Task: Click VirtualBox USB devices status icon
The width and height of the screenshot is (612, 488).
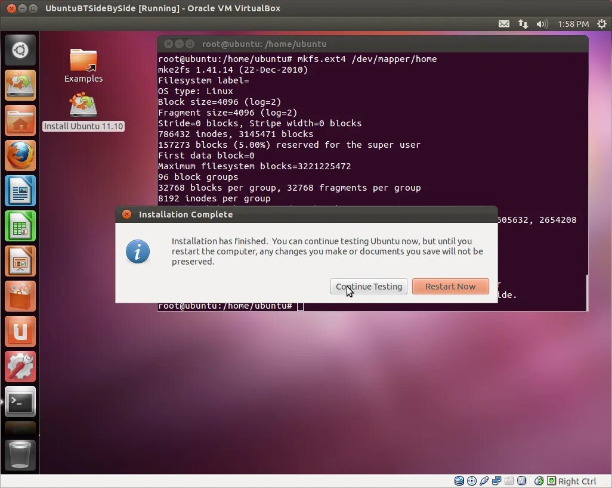Action: 484,481
